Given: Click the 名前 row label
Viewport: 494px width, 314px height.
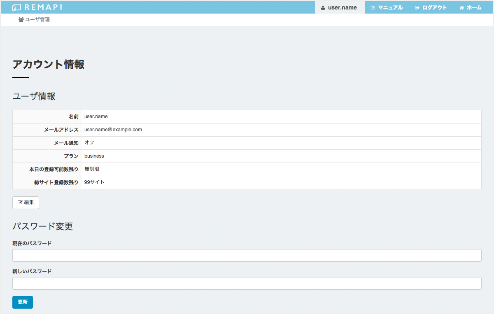Looking at the screenshot, I should click(x=74, y=117).
